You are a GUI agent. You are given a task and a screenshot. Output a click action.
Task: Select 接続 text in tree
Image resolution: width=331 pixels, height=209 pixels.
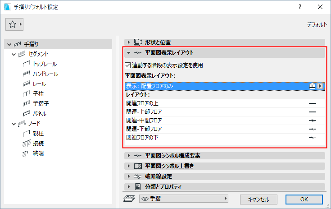pos(38,144)
